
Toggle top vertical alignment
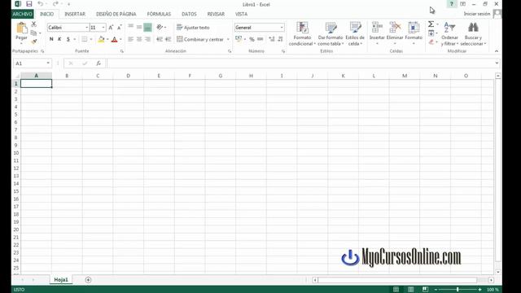click(x=131, y=27)
